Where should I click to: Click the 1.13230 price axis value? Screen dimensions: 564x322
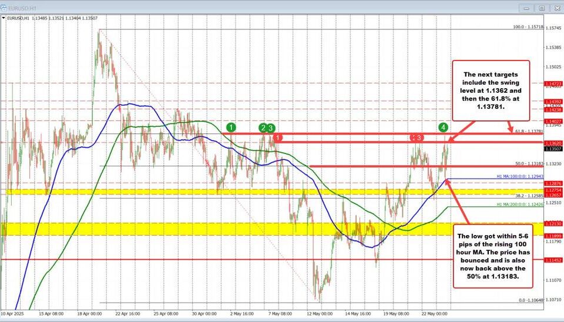[x=554, y=164]
